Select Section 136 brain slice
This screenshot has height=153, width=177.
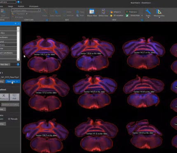pos(46,54)
